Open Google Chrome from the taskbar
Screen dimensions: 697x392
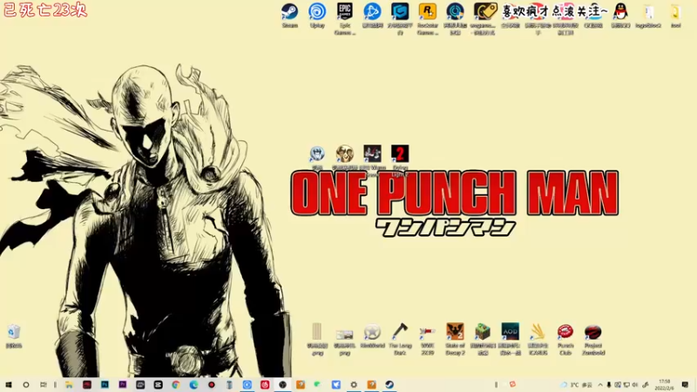[176, 385]
